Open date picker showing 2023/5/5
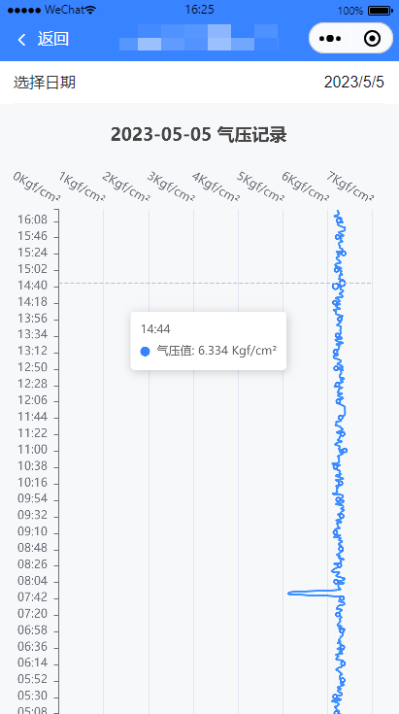 pos(354,83)
